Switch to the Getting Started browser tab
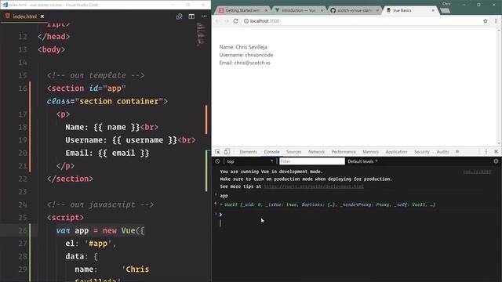Screen dimensions: 502x282 click(x=242, y=10)
